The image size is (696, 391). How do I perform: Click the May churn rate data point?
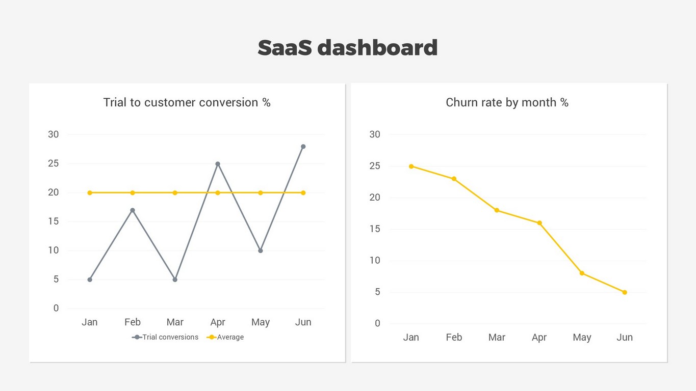tap(582, 273)
